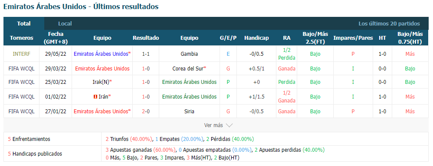
Task: Switch to the Total tab
Action: [x=24, y=23]
